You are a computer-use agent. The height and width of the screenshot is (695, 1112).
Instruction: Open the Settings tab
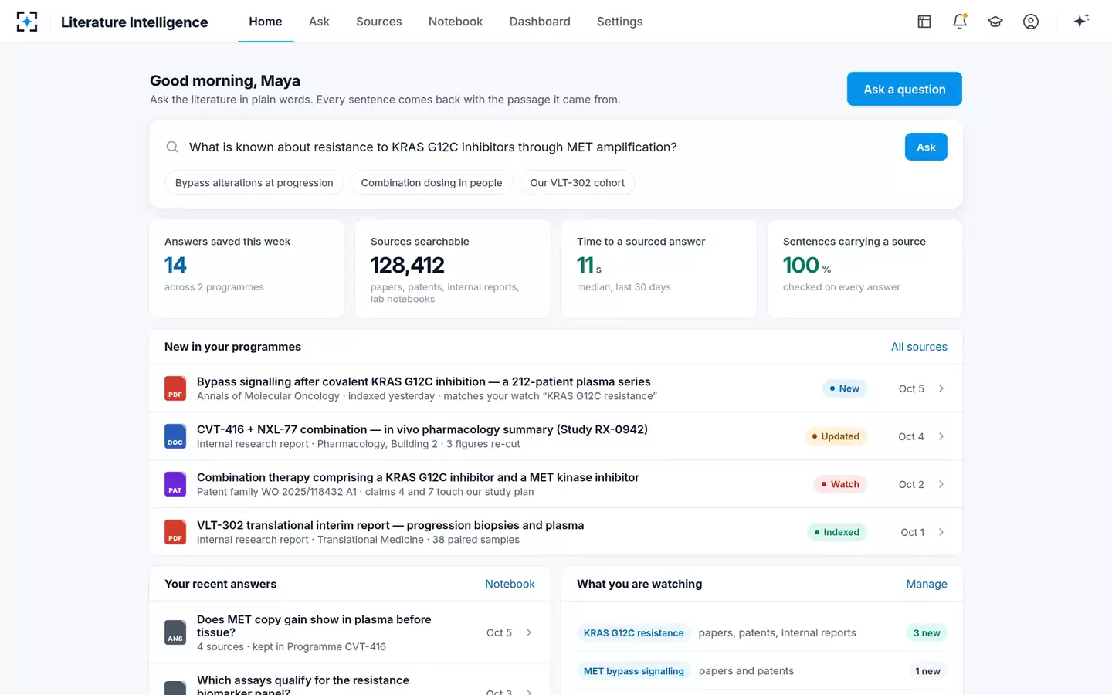(x=620, y=22)
